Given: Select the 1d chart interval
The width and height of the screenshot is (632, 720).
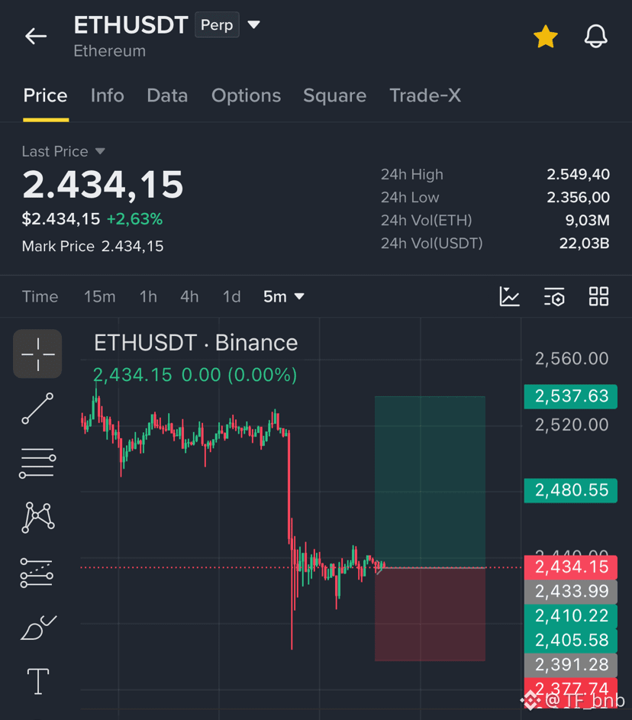Looking at the screenshot, I should (x=232, y=297).
